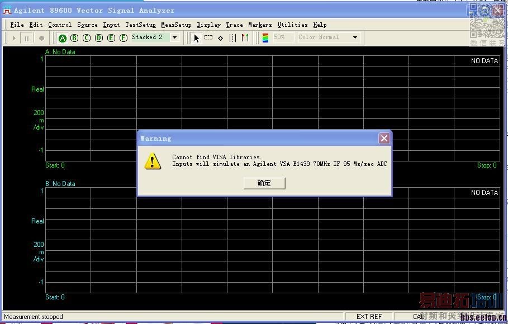
Task: Select the dashed rectangle selection tool
Action: (208, 38)
